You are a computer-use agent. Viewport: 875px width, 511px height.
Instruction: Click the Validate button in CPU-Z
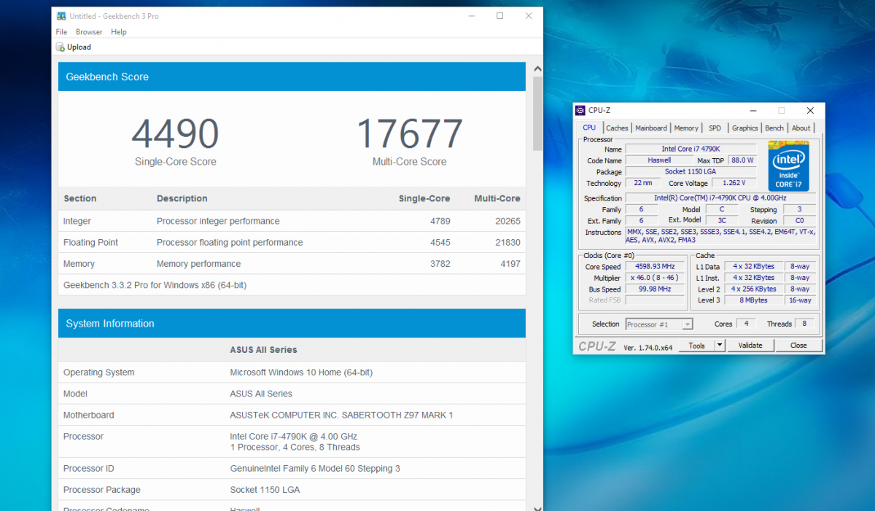[750, 346]
